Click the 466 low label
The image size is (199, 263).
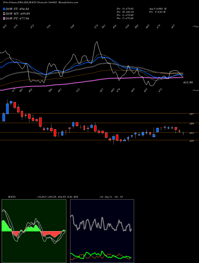click(x=31, y=90)
